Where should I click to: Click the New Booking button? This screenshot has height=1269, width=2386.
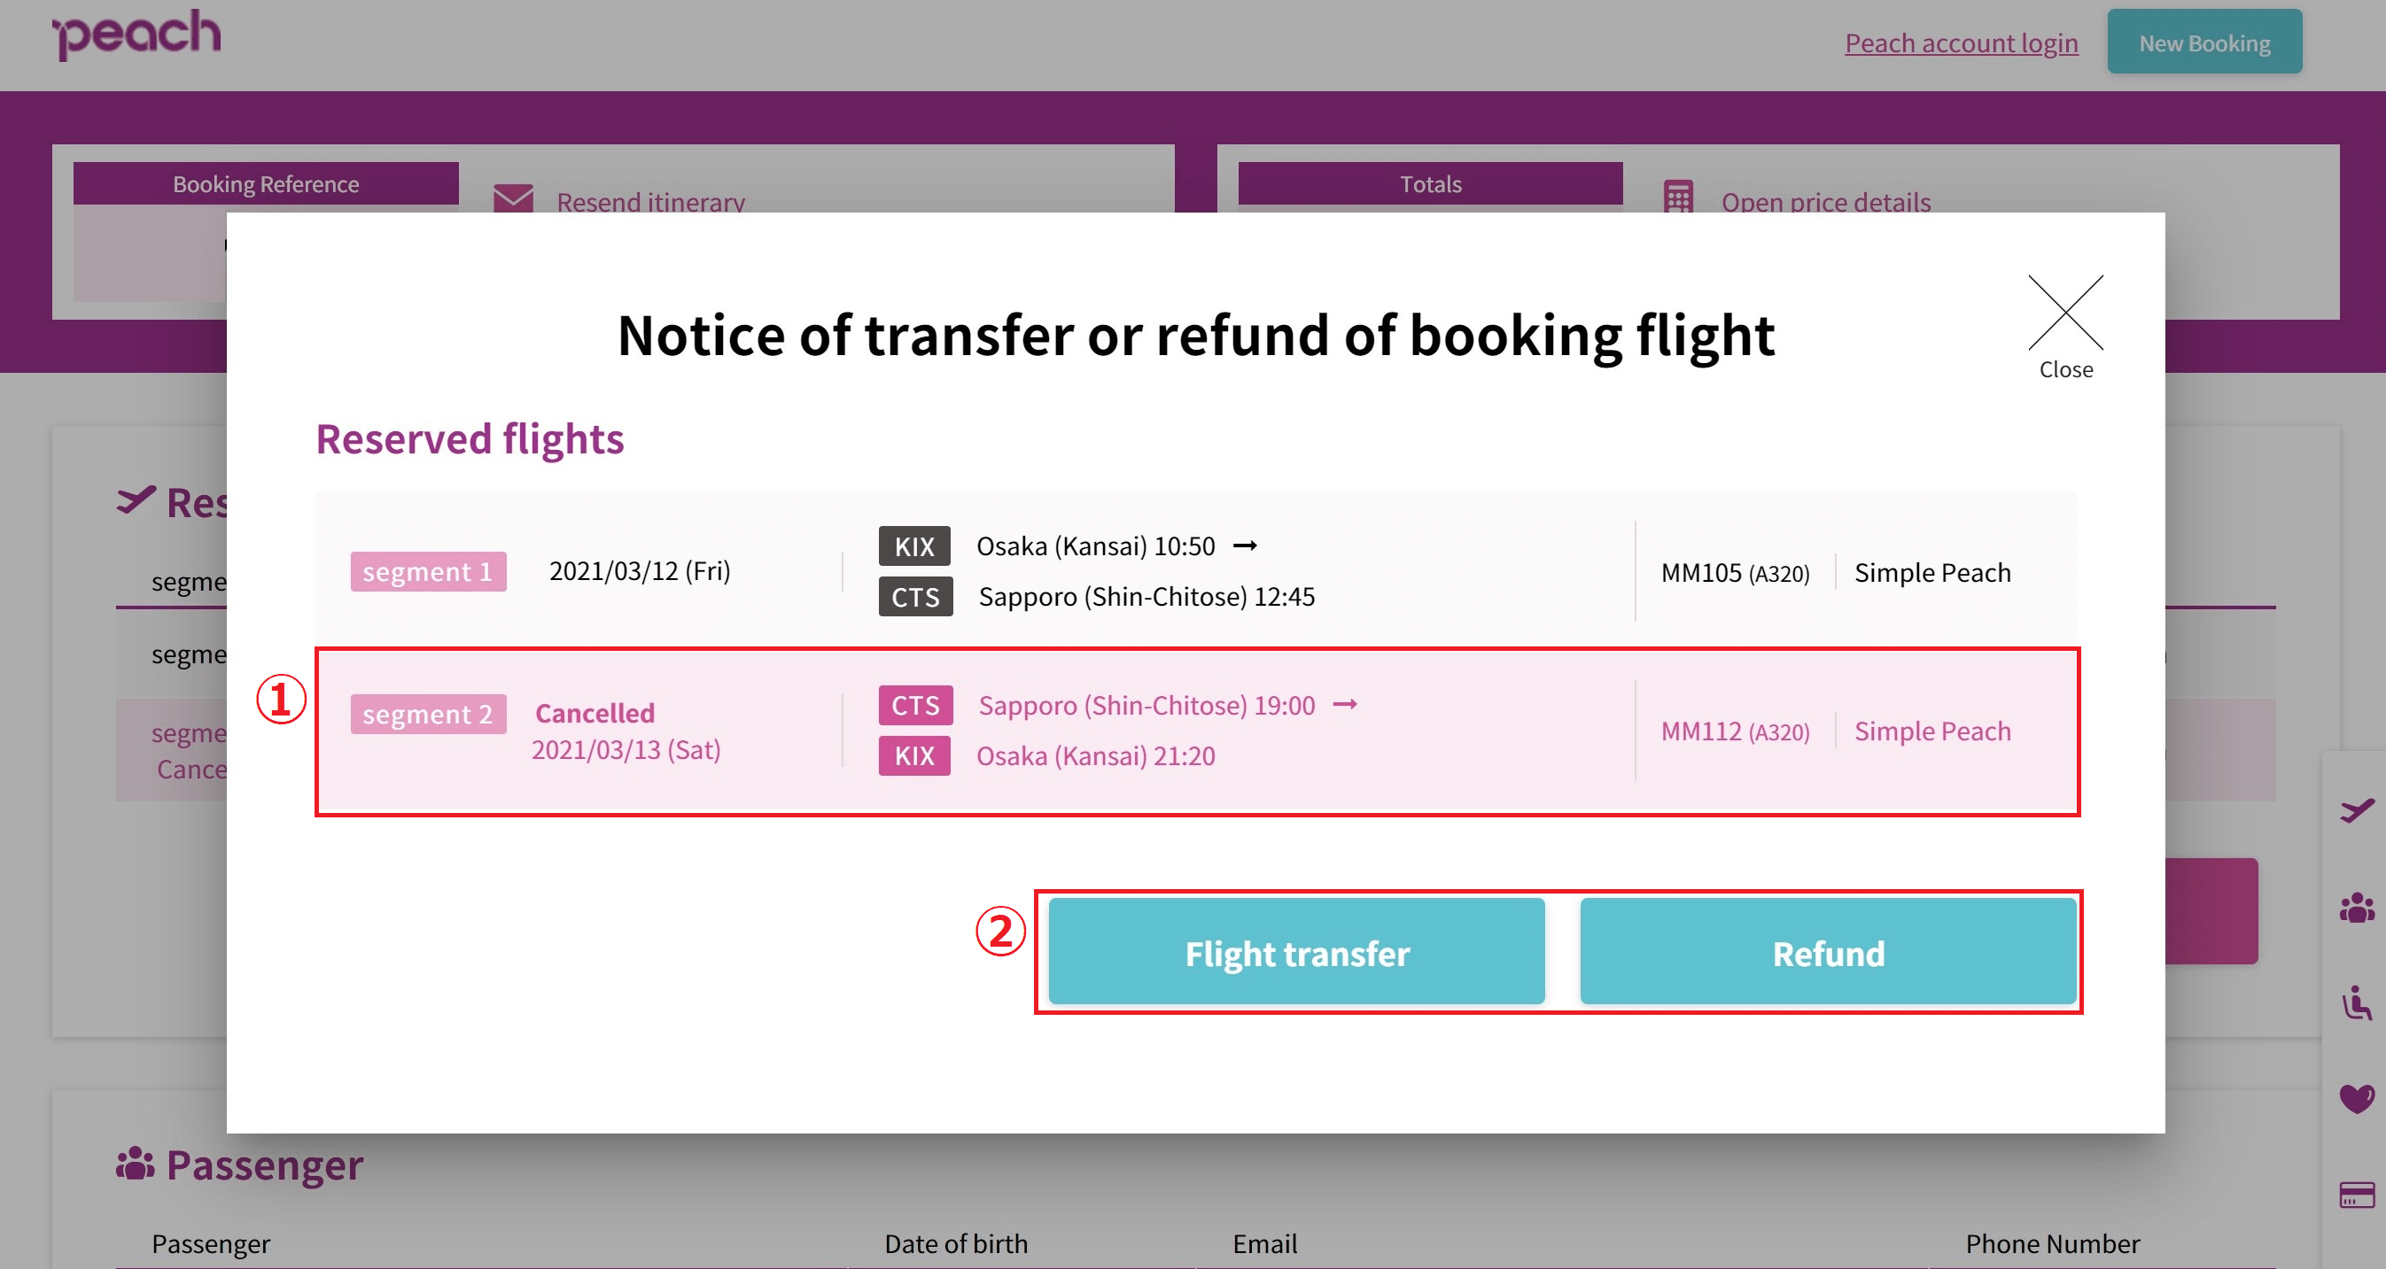[x=2203, y=42]
